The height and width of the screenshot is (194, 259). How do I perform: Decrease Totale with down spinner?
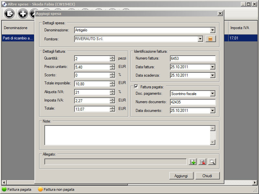coord(112,110)
